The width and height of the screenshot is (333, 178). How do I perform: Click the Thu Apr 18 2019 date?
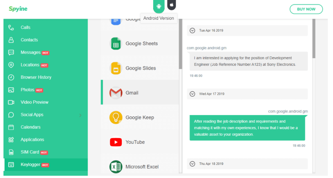211,164
